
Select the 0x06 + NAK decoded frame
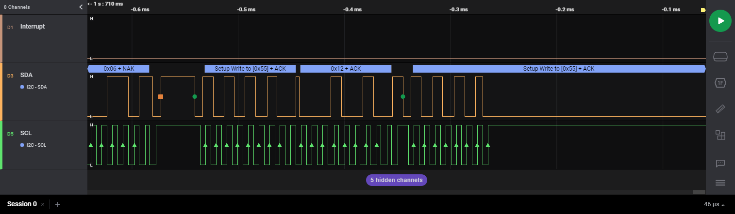point(119,69)
